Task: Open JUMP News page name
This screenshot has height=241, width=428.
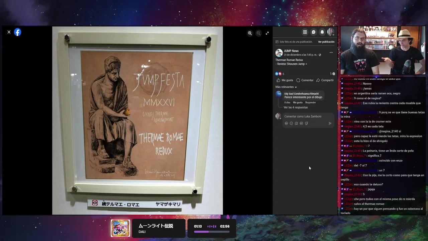Action: pos(291,51)
